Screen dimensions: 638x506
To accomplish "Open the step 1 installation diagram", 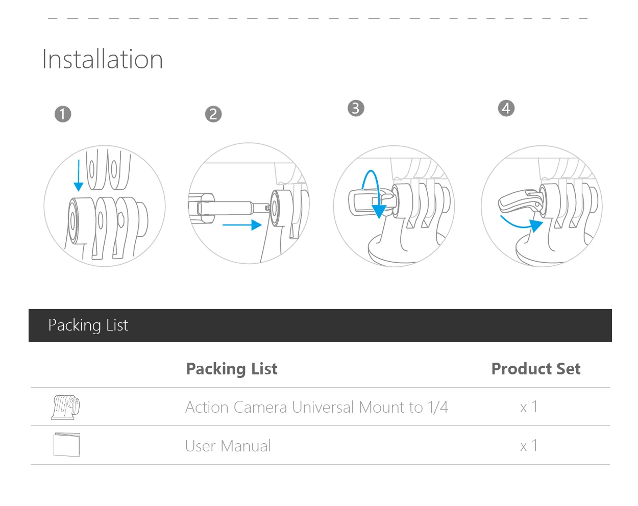I will click(105, 206).
